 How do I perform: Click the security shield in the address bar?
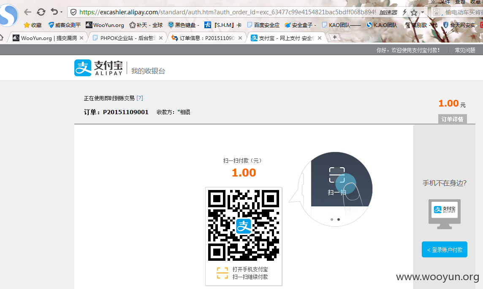pos(73,12)
